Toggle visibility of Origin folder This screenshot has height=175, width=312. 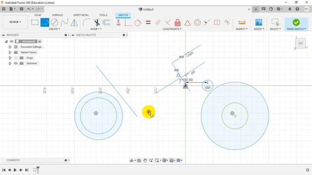16,58
